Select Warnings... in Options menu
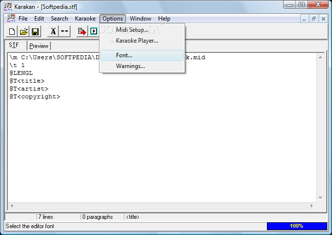This screenshot has height=235, width=332. [142, 66]
